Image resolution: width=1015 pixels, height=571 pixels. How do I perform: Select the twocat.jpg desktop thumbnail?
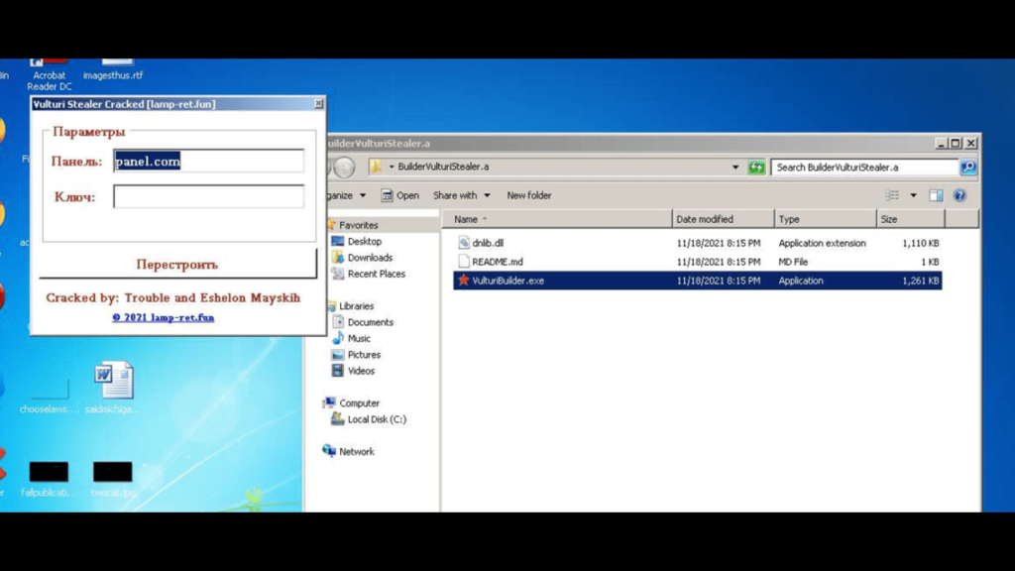point(113,479)
